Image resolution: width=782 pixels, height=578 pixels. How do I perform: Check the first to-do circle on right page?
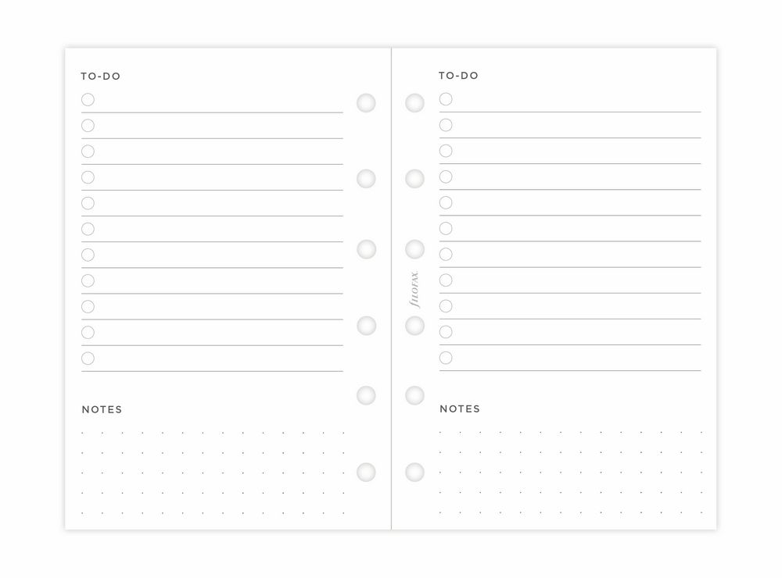[446, 99]
